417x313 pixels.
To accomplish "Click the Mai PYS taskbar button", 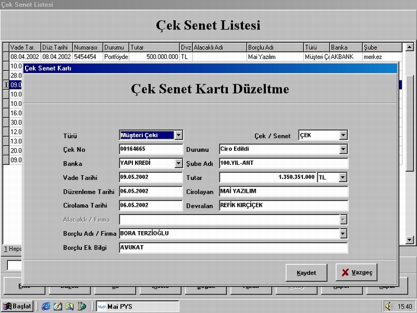I will tap(137, 306).
